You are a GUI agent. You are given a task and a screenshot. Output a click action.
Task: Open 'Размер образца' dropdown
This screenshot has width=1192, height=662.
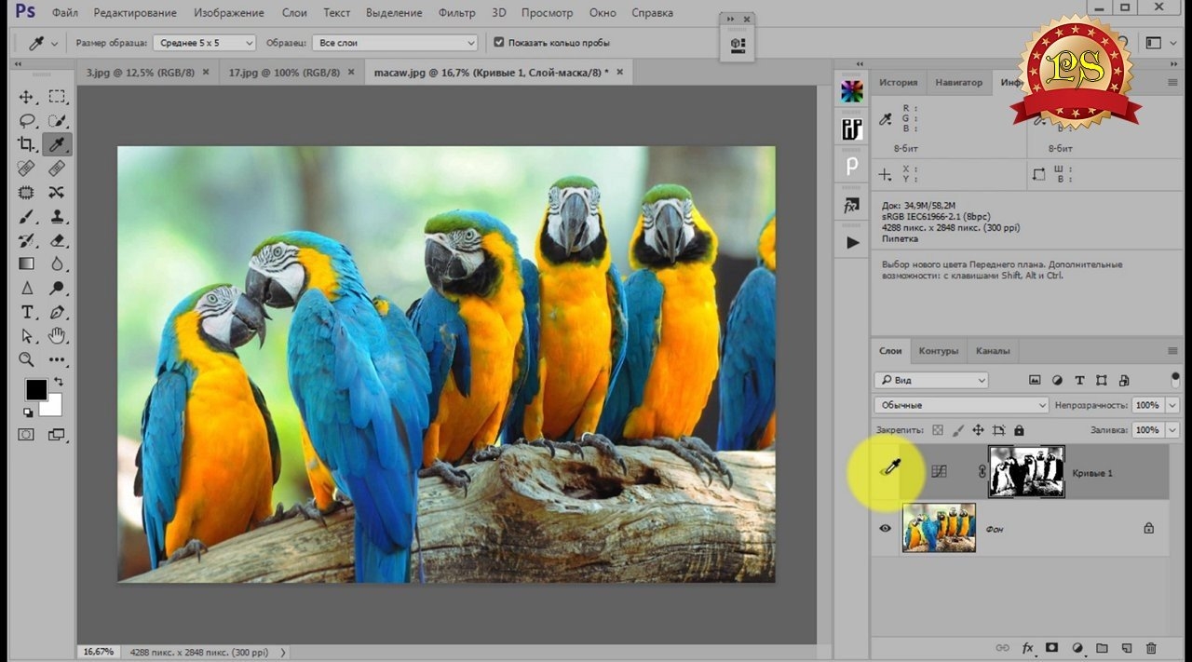pos(205,43)
